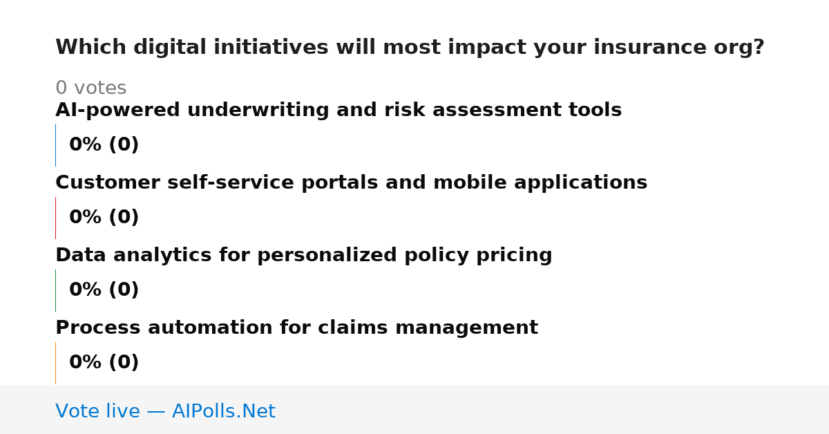Click the (0) vote count for Data analytics
Viewport: 829px width, 434px height.
click(124, 290)
